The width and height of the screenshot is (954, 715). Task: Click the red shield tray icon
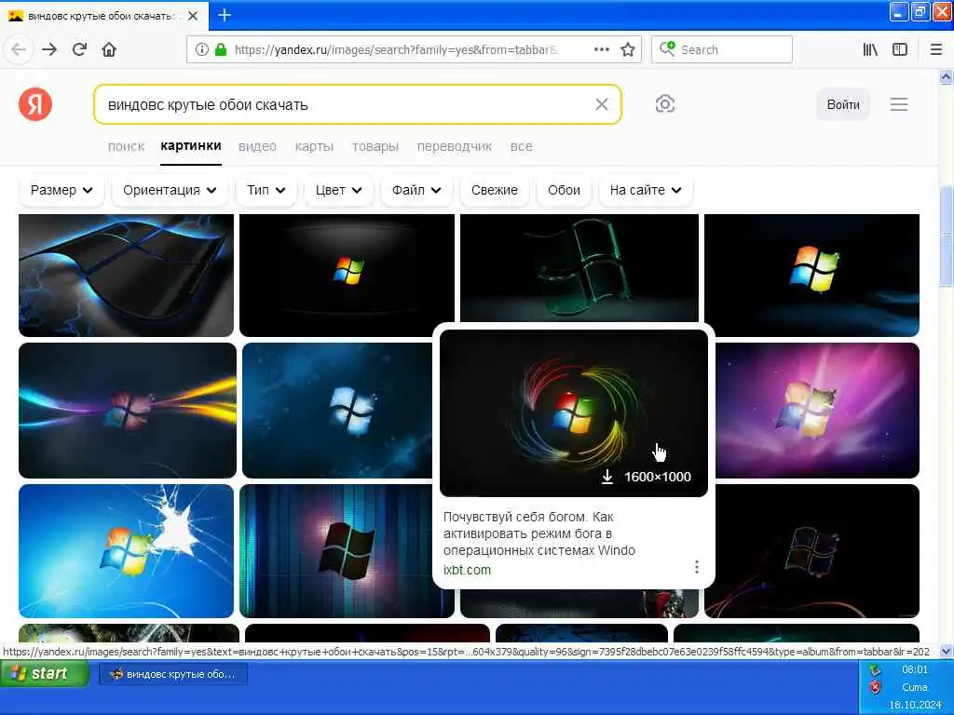click(875, 687)
